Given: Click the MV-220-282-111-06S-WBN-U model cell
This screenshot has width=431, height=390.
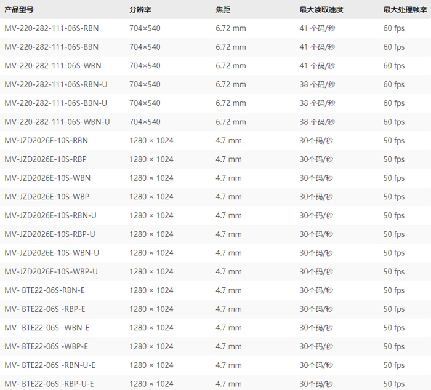Looking at the screenshot, I should [x=57, y=122].
